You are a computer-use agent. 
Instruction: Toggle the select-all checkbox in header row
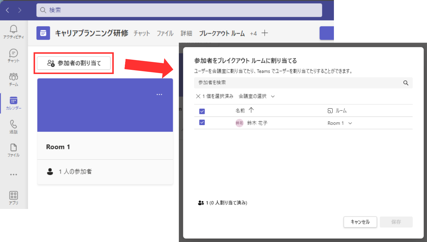point(202,111)
